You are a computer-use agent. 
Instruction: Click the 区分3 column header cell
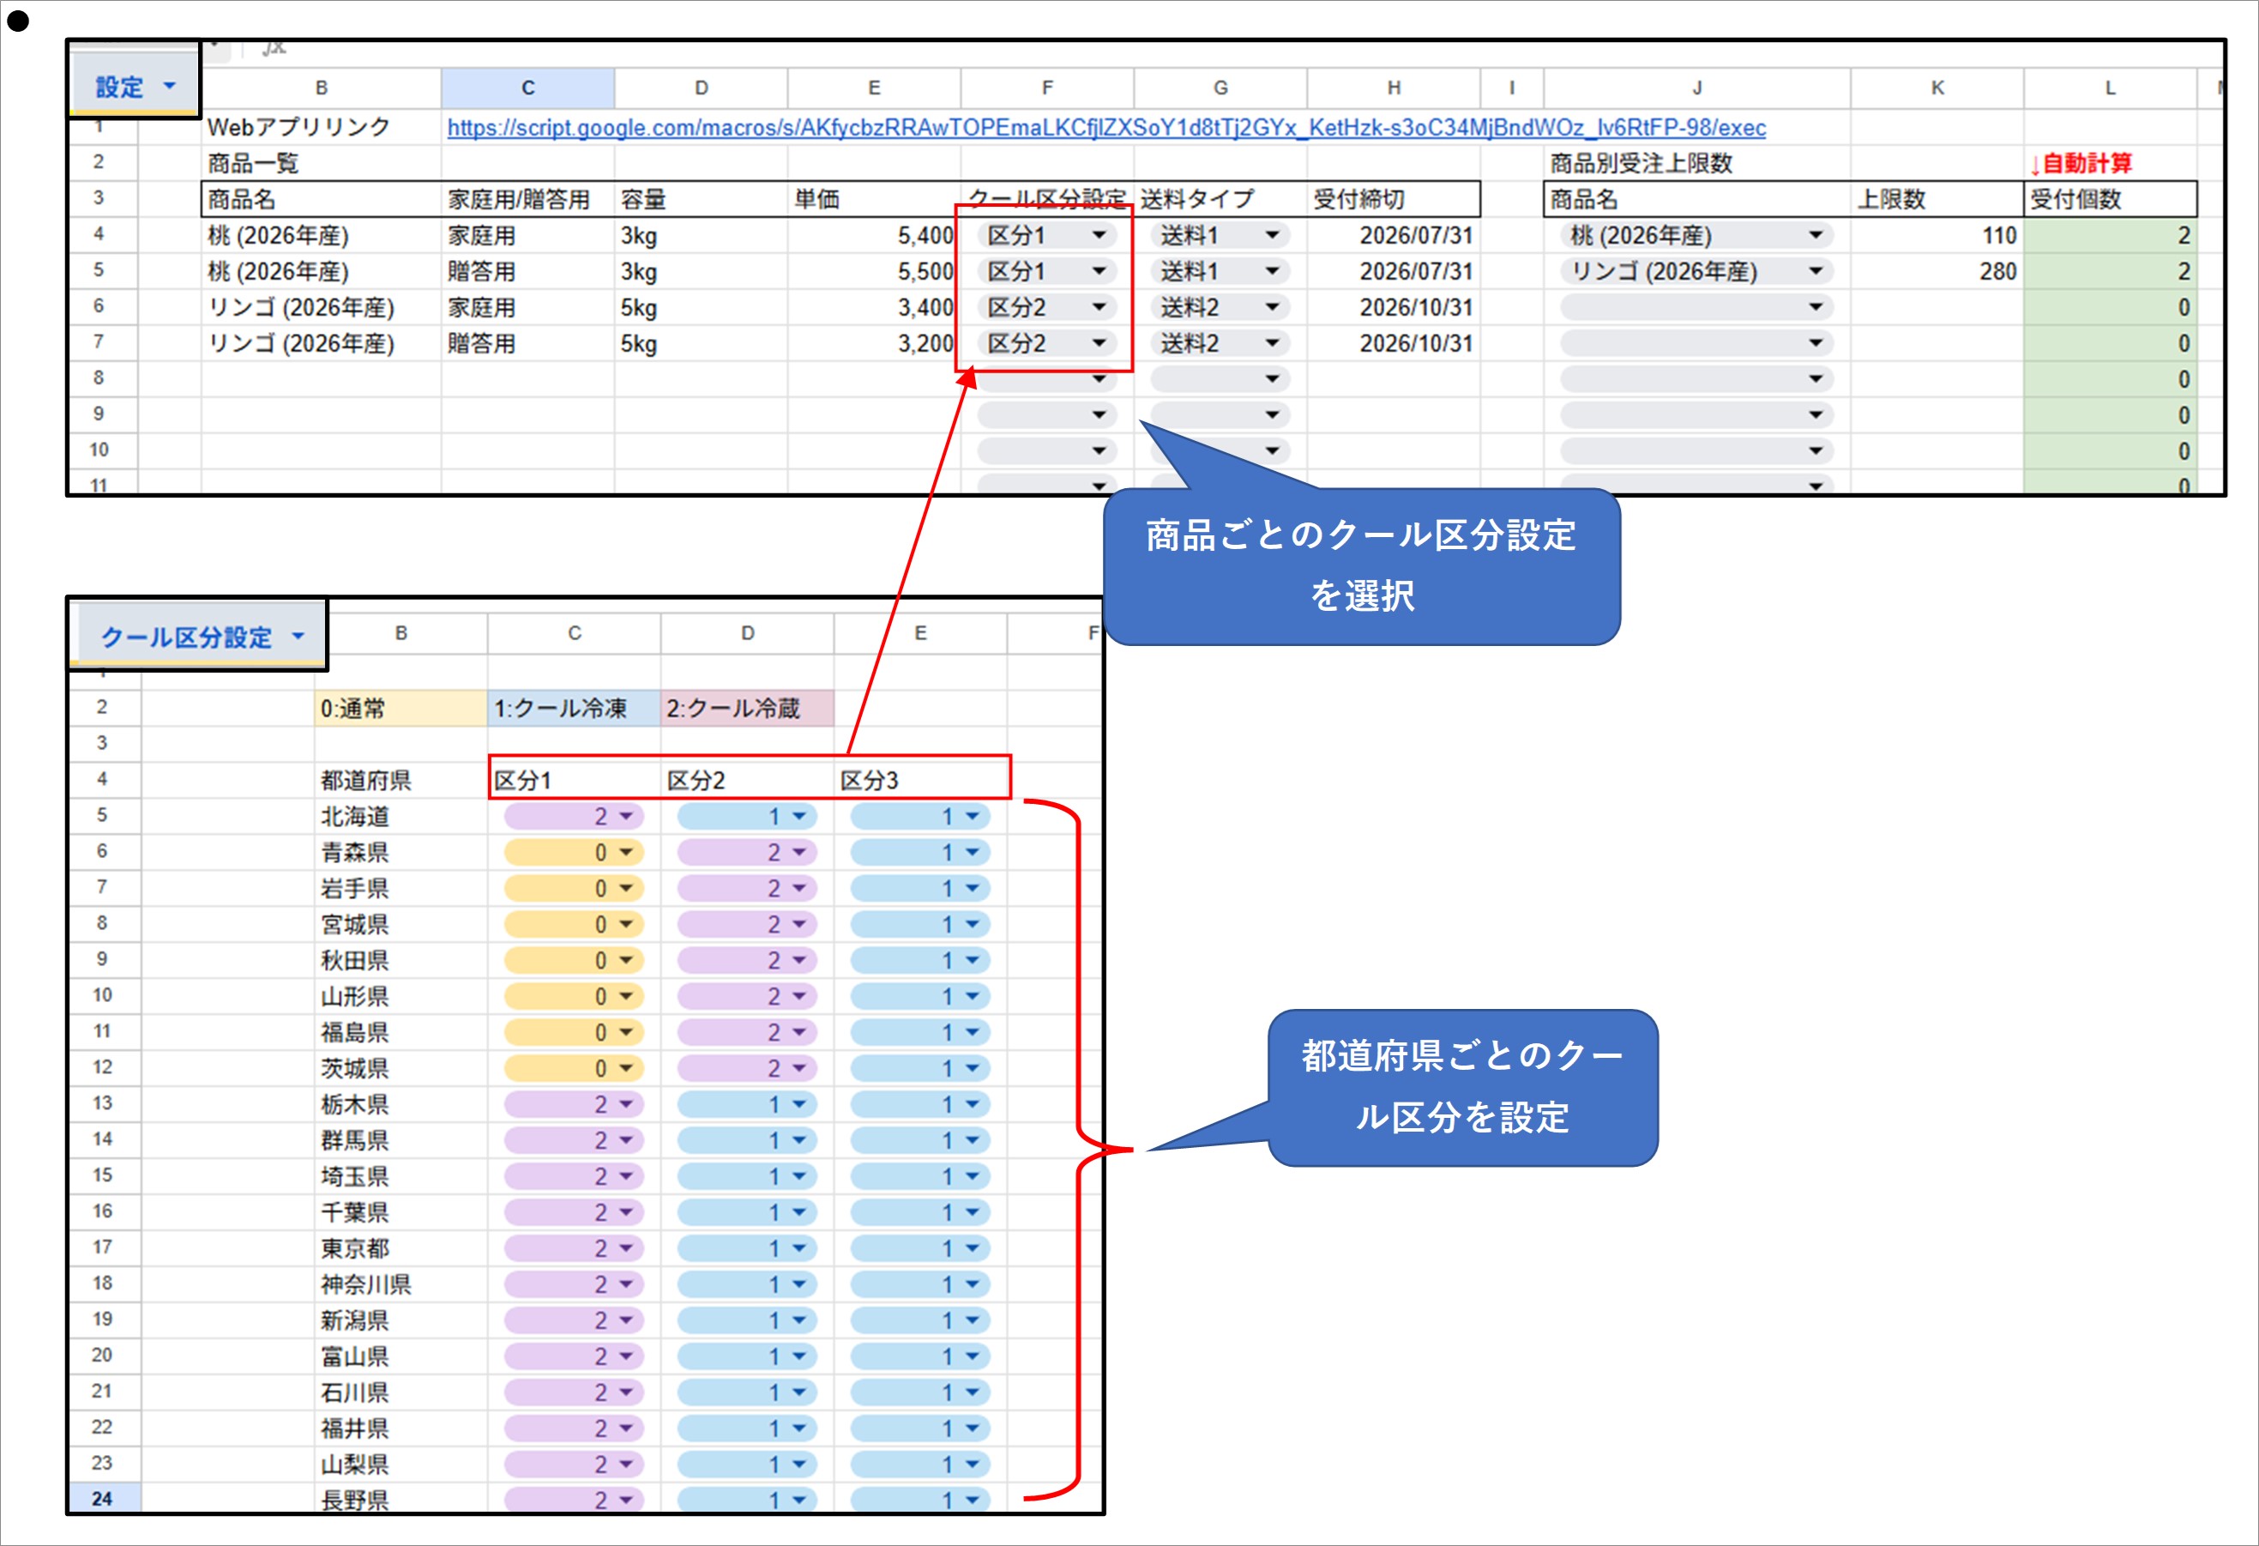[920, 780]
